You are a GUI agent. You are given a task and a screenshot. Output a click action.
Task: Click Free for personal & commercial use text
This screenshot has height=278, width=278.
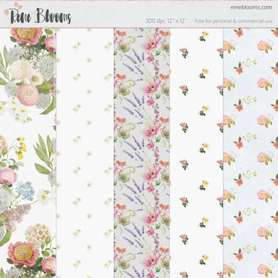(x=234, y=21)
